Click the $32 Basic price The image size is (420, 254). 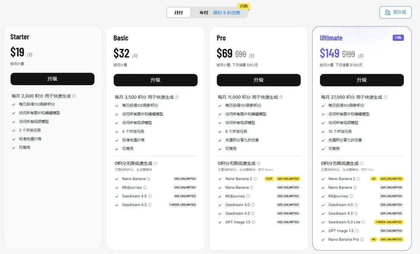(x=122, y=53)
